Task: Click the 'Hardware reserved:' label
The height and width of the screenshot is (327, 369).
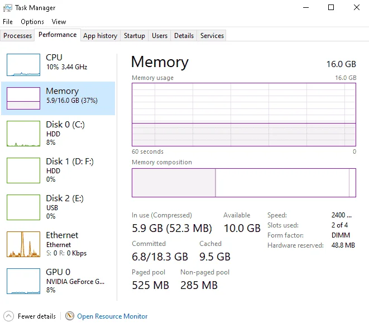Action: (295, 245)
